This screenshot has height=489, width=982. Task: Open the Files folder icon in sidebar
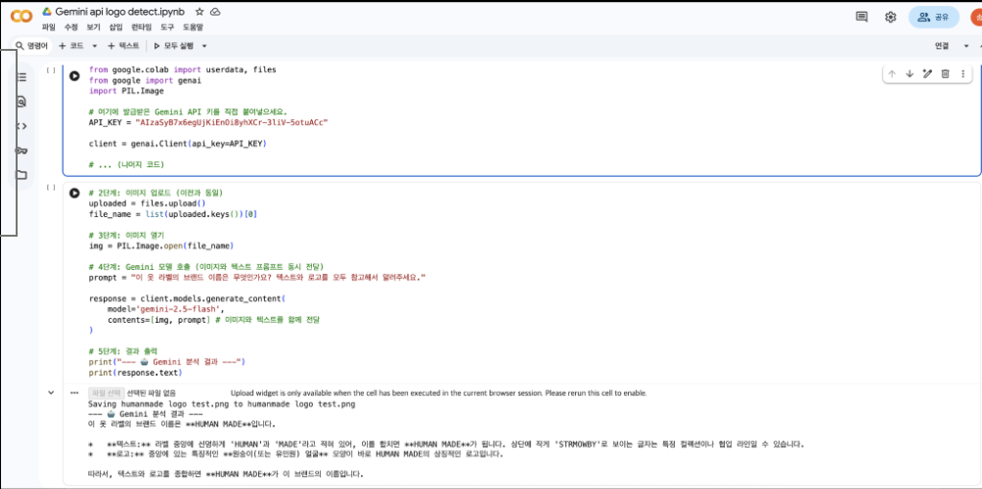pyautogui.click(x=22, y=175)
